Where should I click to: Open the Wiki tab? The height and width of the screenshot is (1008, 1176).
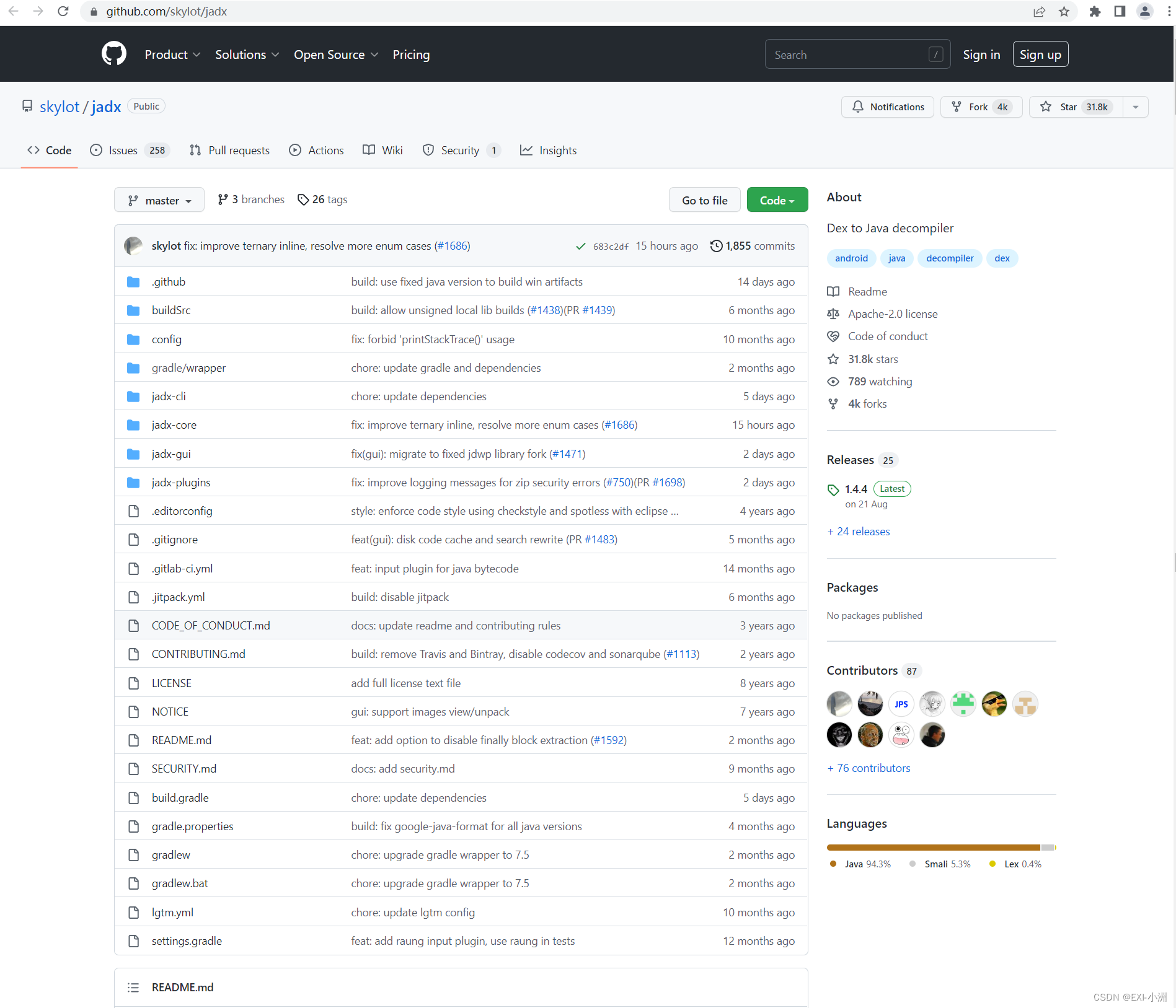[382, 150]
